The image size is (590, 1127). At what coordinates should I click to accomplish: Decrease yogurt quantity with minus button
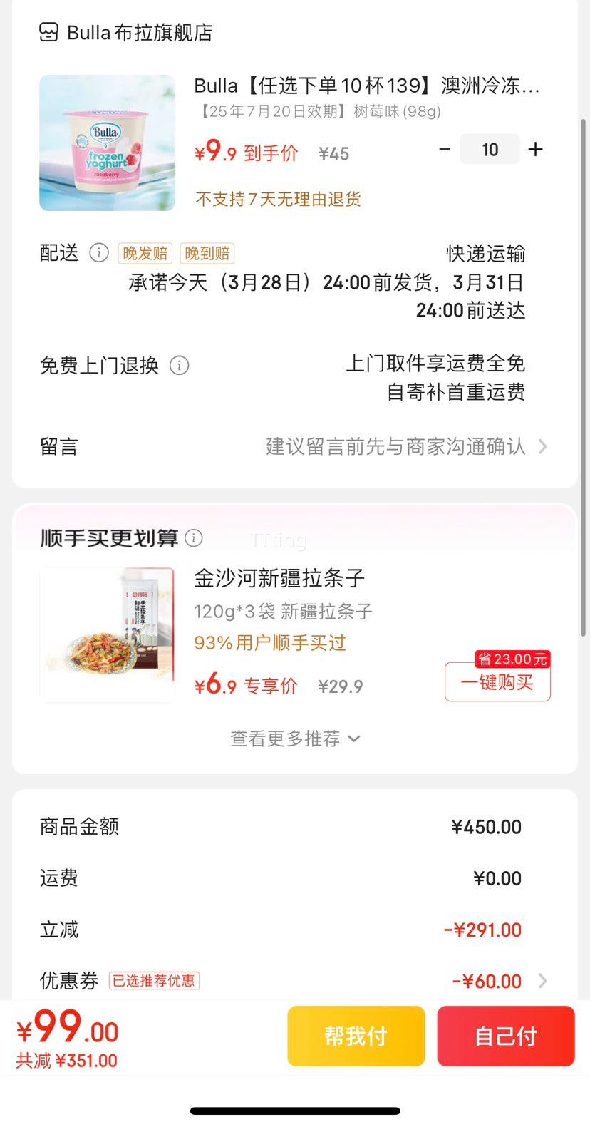click(x=445, y=150)
